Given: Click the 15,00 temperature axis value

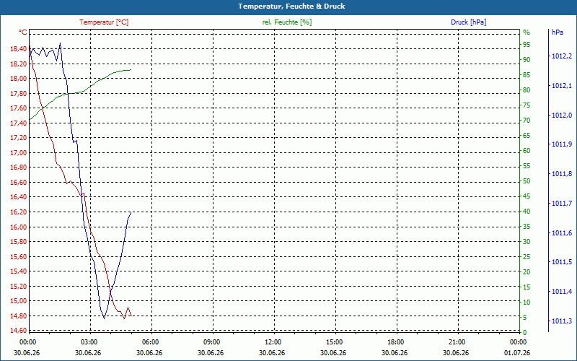Looking at the screenshot, I should pos(19,301).
